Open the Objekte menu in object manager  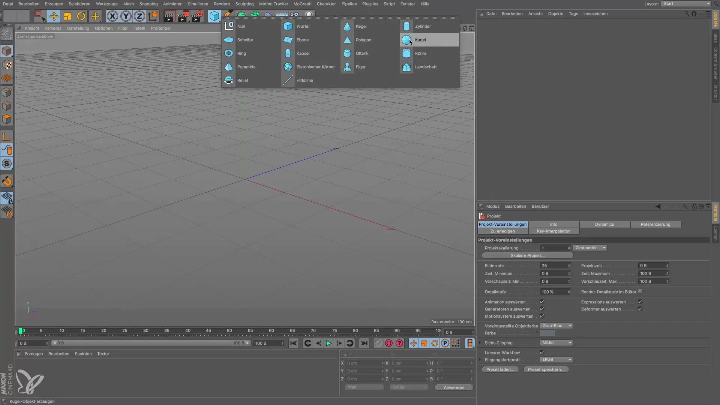coord(555,13)
